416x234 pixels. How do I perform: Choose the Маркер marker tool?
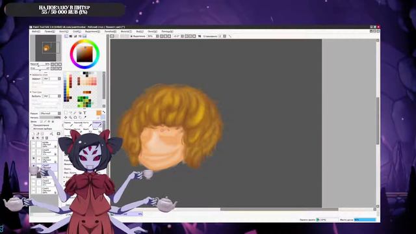[69, 130]
